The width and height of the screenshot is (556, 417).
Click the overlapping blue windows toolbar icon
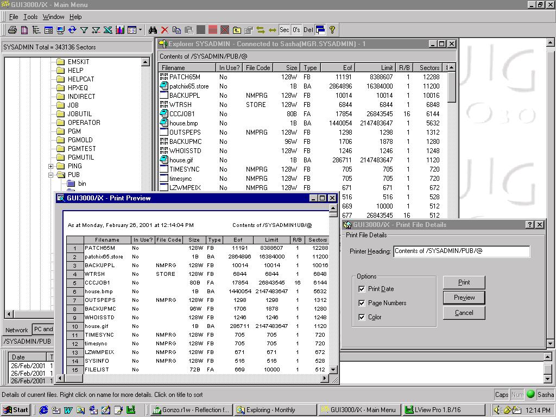(x=320, y=30)
